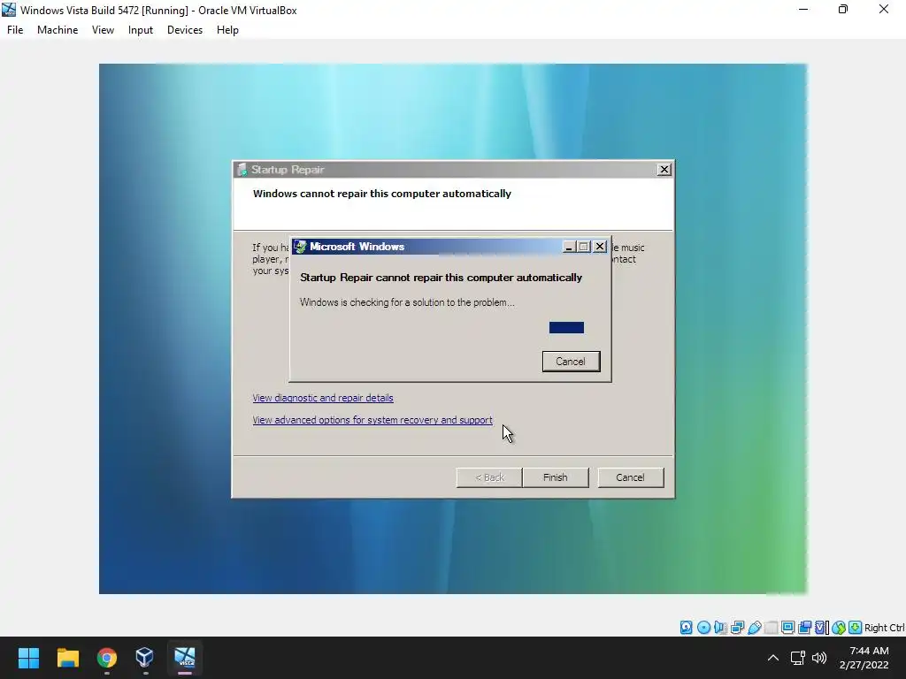This screenshot has height=679, width=906.
Task: Click the volume speaker icon in system tray
Action: pyautogui.click(x=819, y=658)
